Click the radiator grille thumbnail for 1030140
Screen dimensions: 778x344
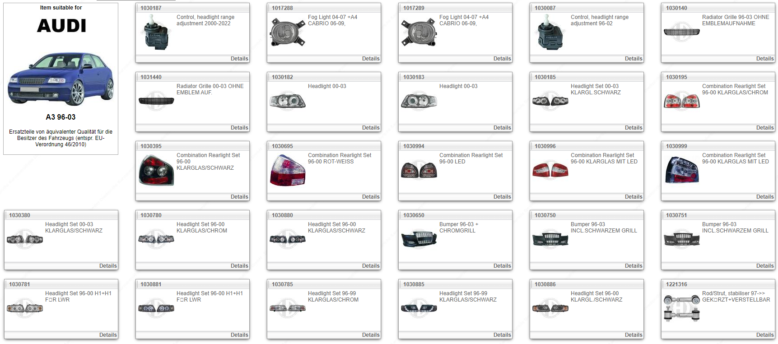coord(681,32)
